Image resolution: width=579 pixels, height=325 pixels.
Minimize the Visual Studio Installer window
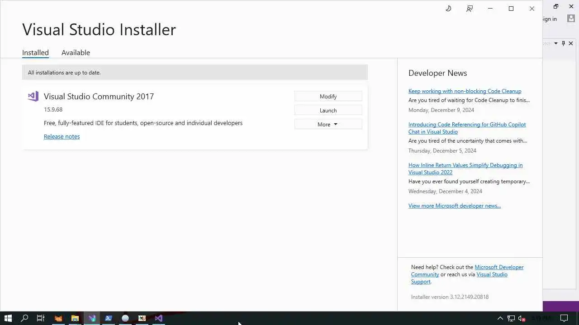[x=490, y=9]
